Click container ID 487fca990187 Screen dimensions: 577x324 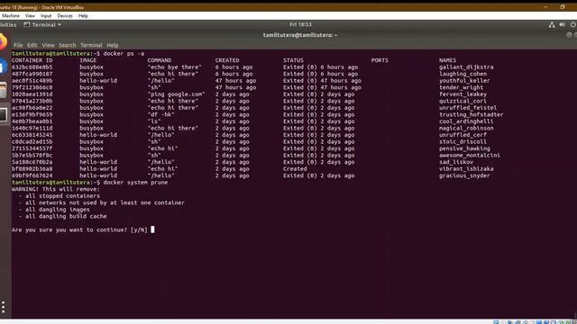tap(32, 74)
